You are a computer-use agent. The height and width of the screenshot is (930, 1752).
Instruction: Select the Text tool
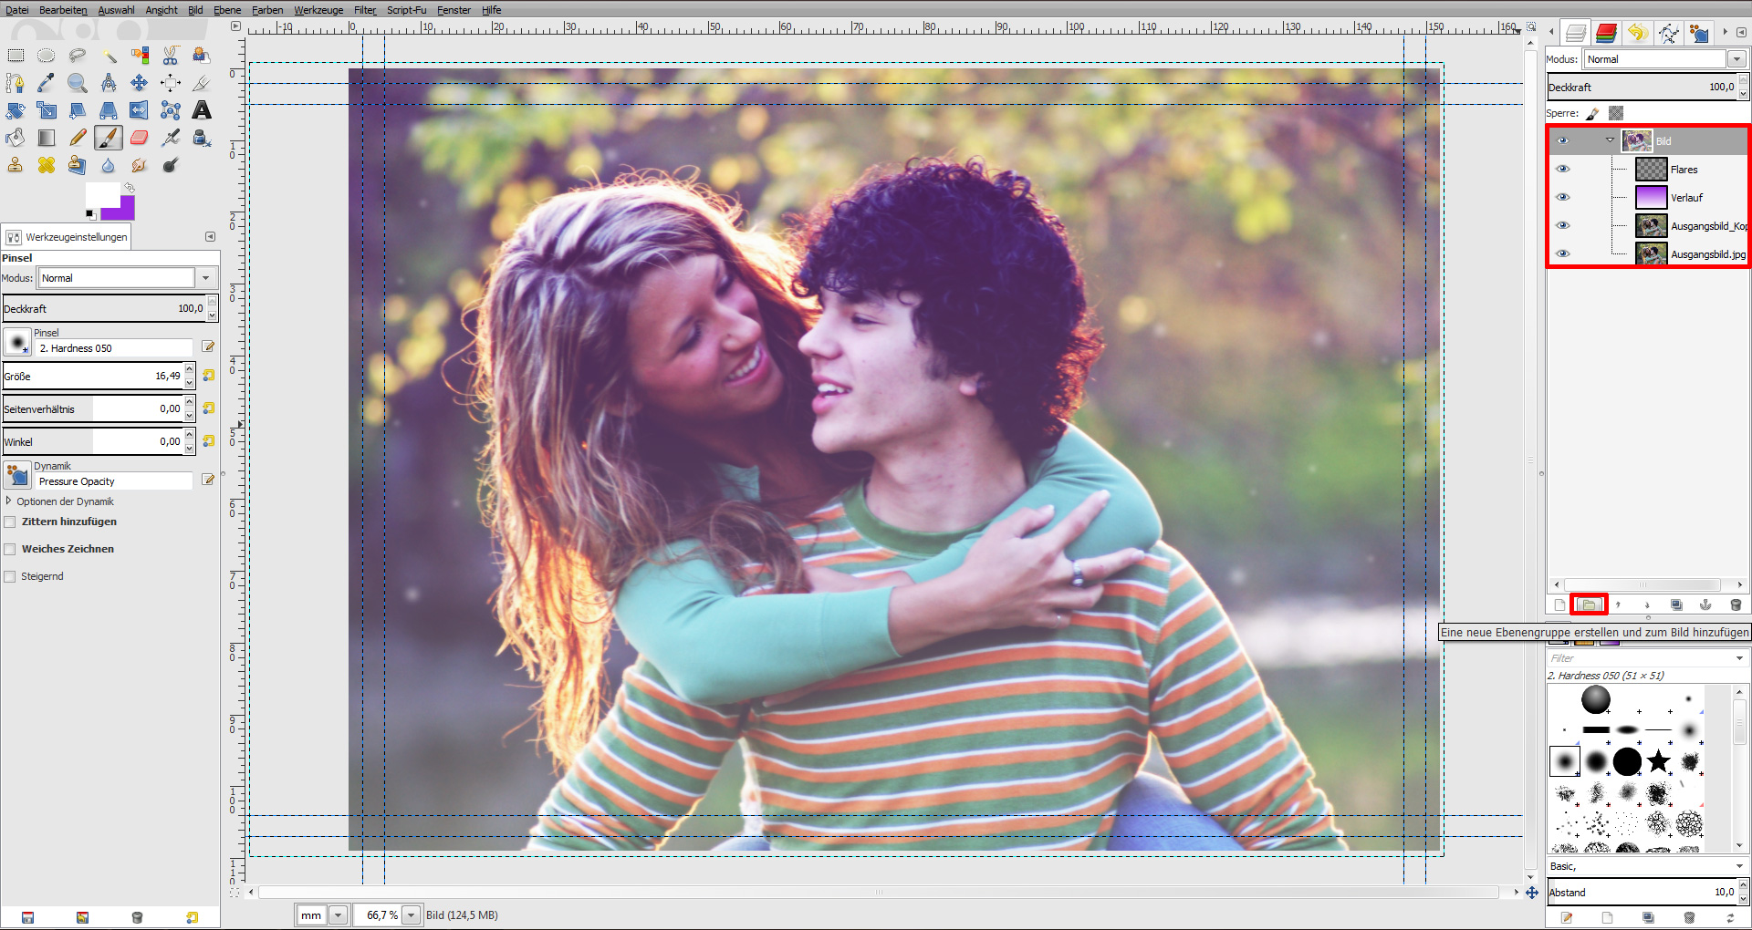(202, 110)
